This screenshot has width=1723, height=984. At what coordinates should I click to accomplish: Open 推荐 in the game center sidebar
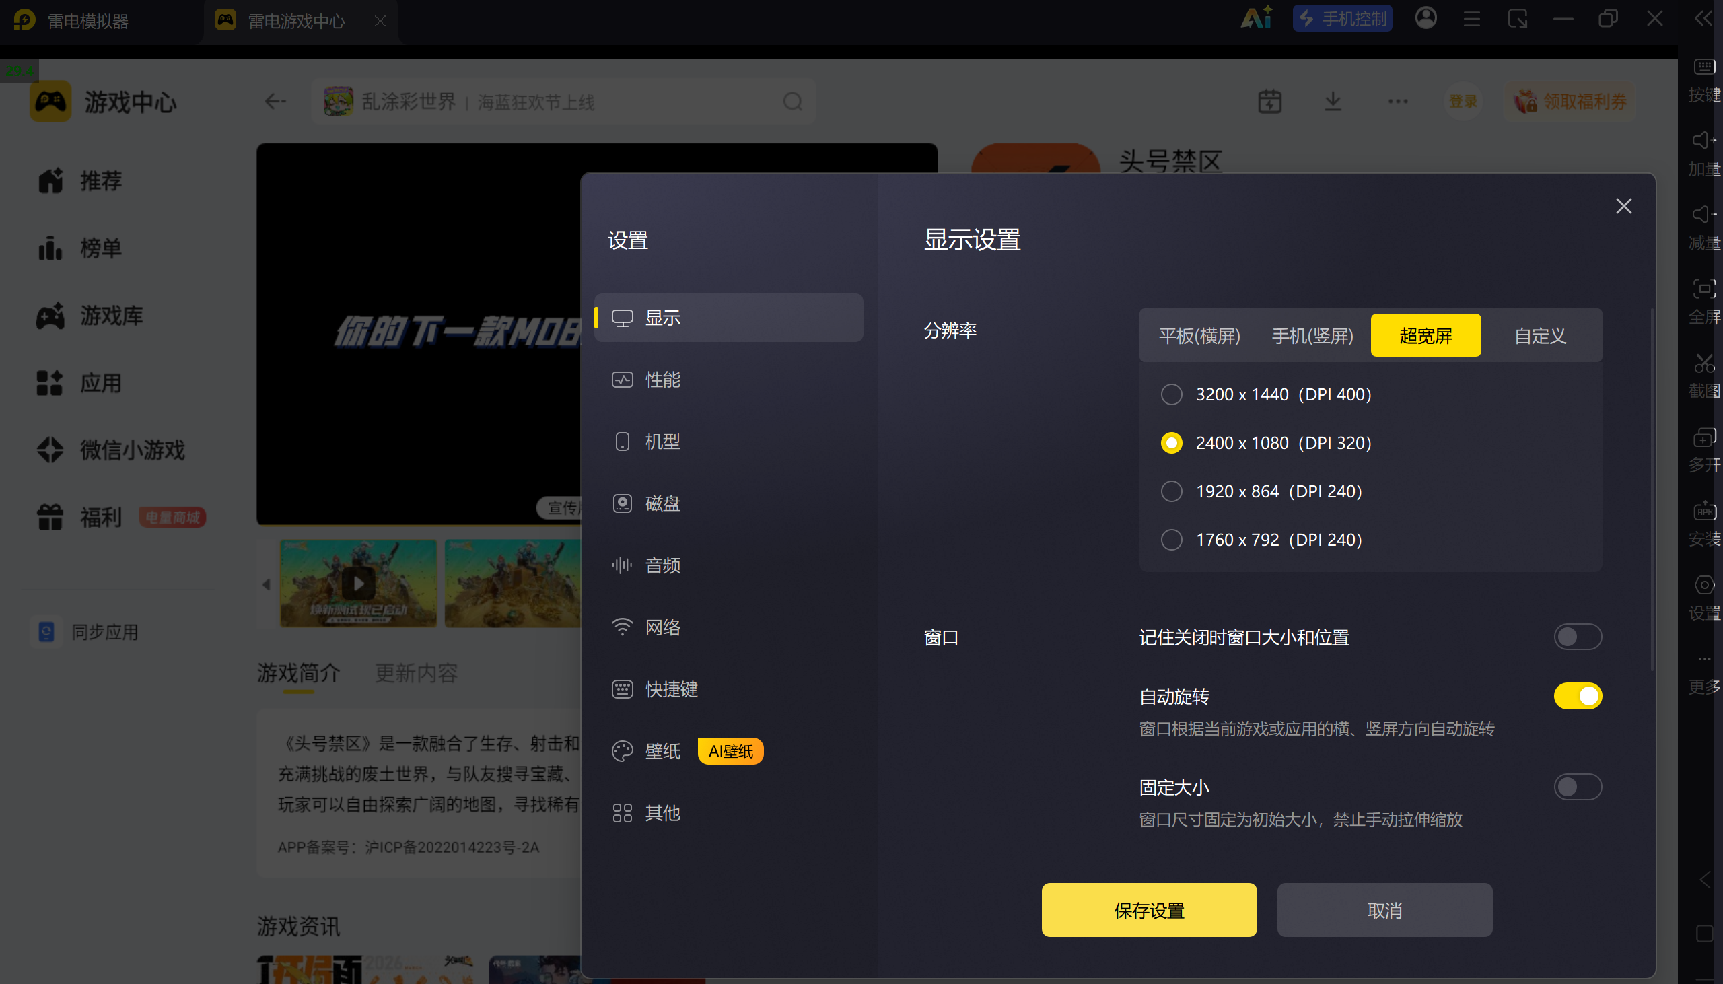(x=79, y=181)
